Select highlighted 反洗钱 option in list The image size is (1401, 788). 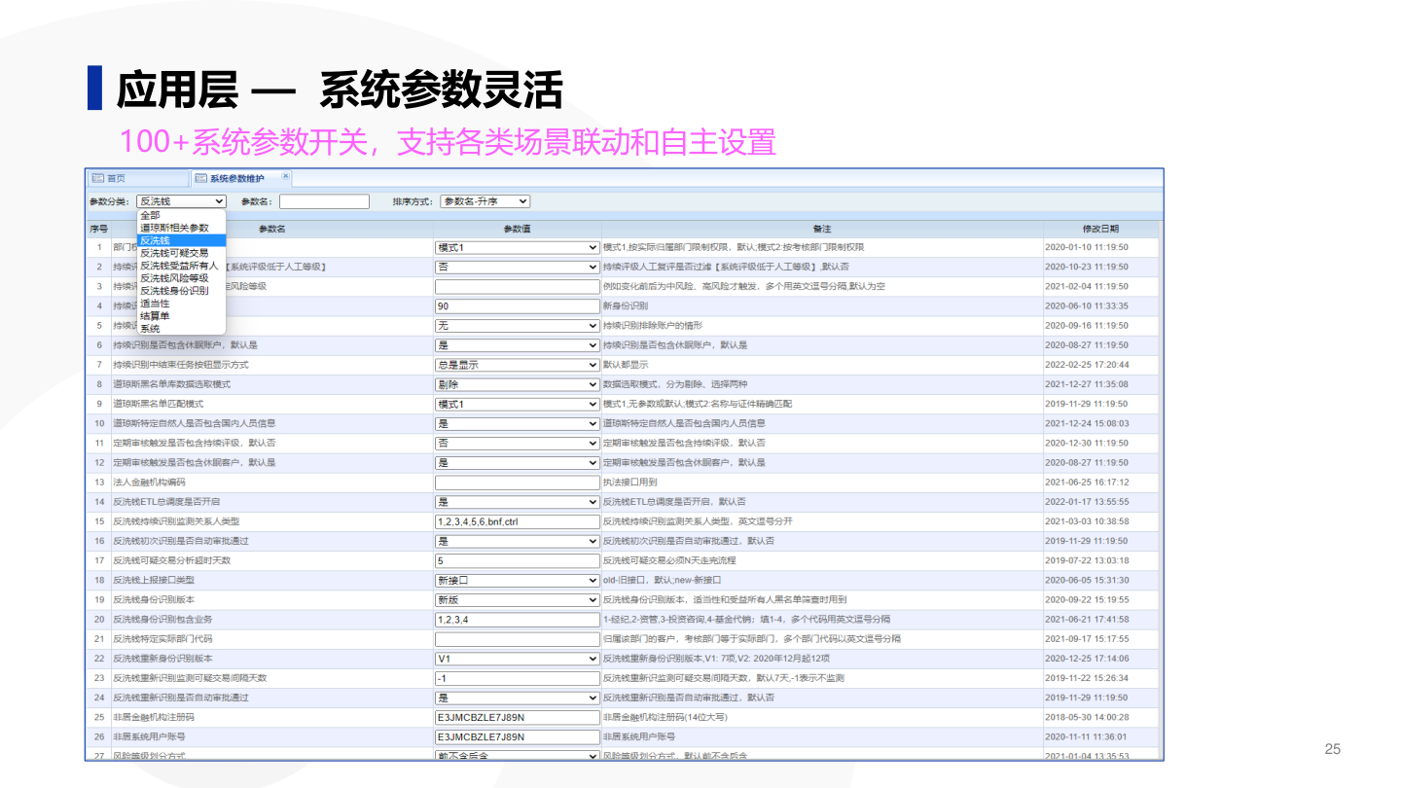tap(181, 240)
